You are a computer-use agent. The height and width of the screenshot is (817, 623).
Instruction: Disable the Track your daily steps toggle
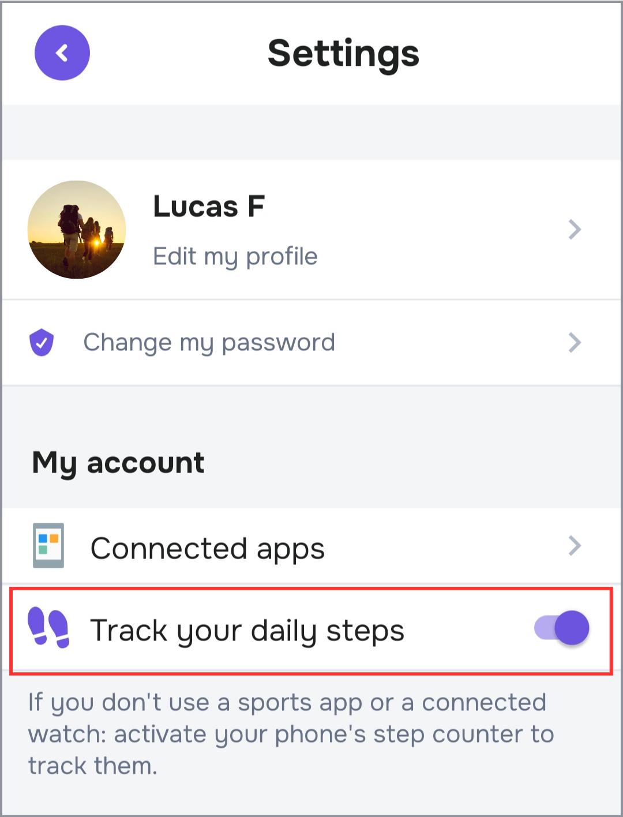[x=561, y=628]
